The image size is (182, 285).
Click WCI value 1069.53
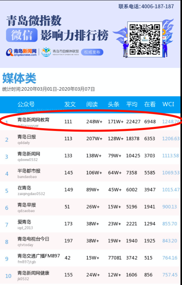point(171,173)
